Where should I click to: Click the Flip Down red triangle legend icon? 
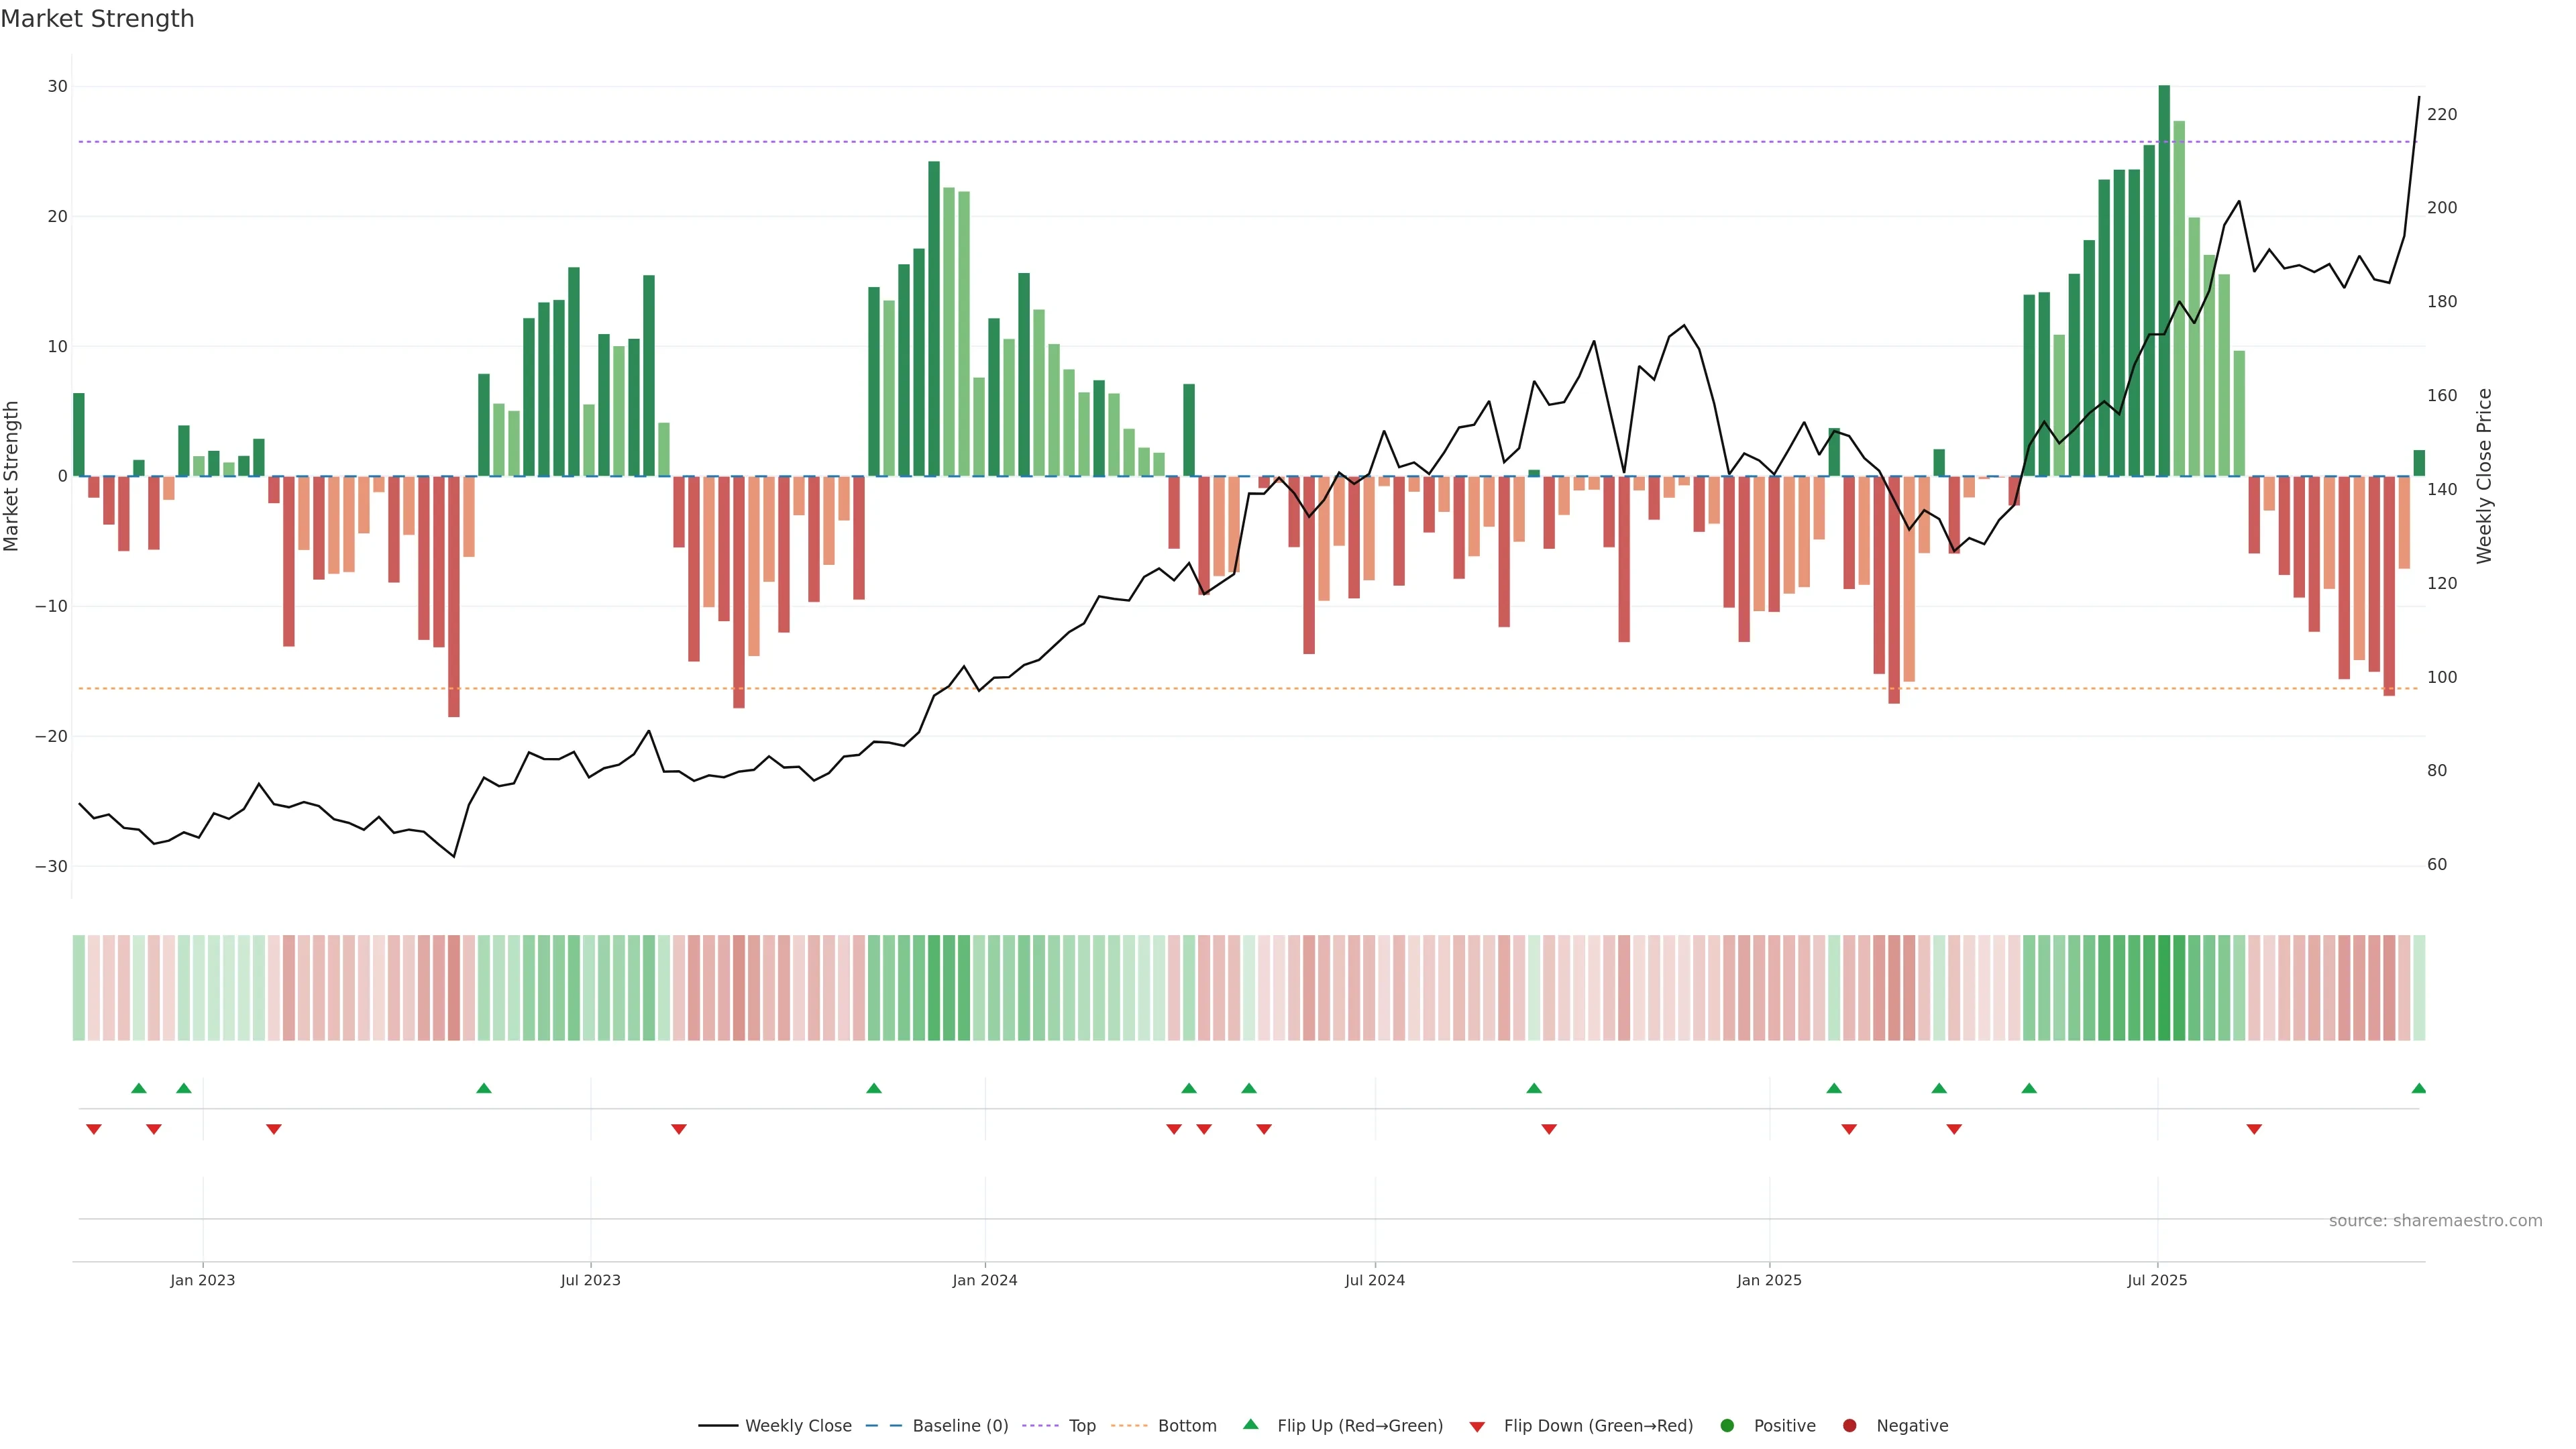1477,1426
